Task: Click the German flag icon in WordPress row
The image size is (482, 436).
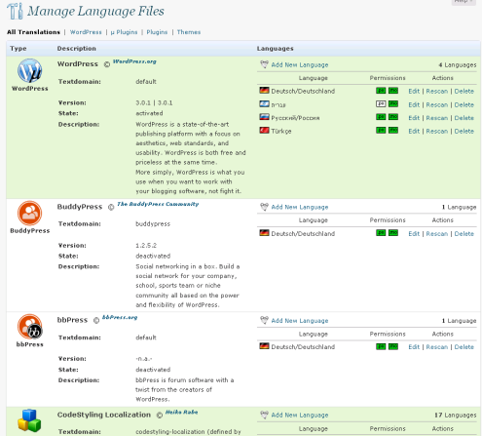Action: point(264,91)
